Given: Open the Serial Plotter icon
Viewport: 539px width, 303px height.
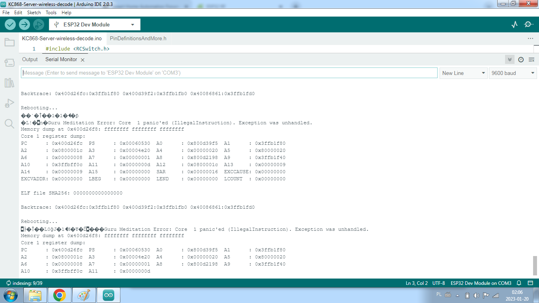Looking at the screenshot, I should tap(514, 24).
